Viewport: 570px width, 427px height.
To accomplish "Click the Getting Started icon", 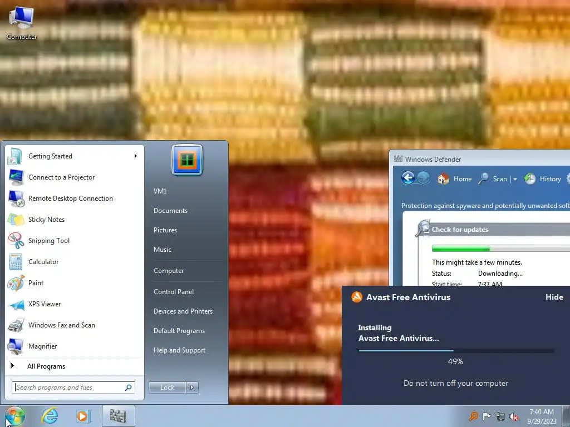I will 15,156.
